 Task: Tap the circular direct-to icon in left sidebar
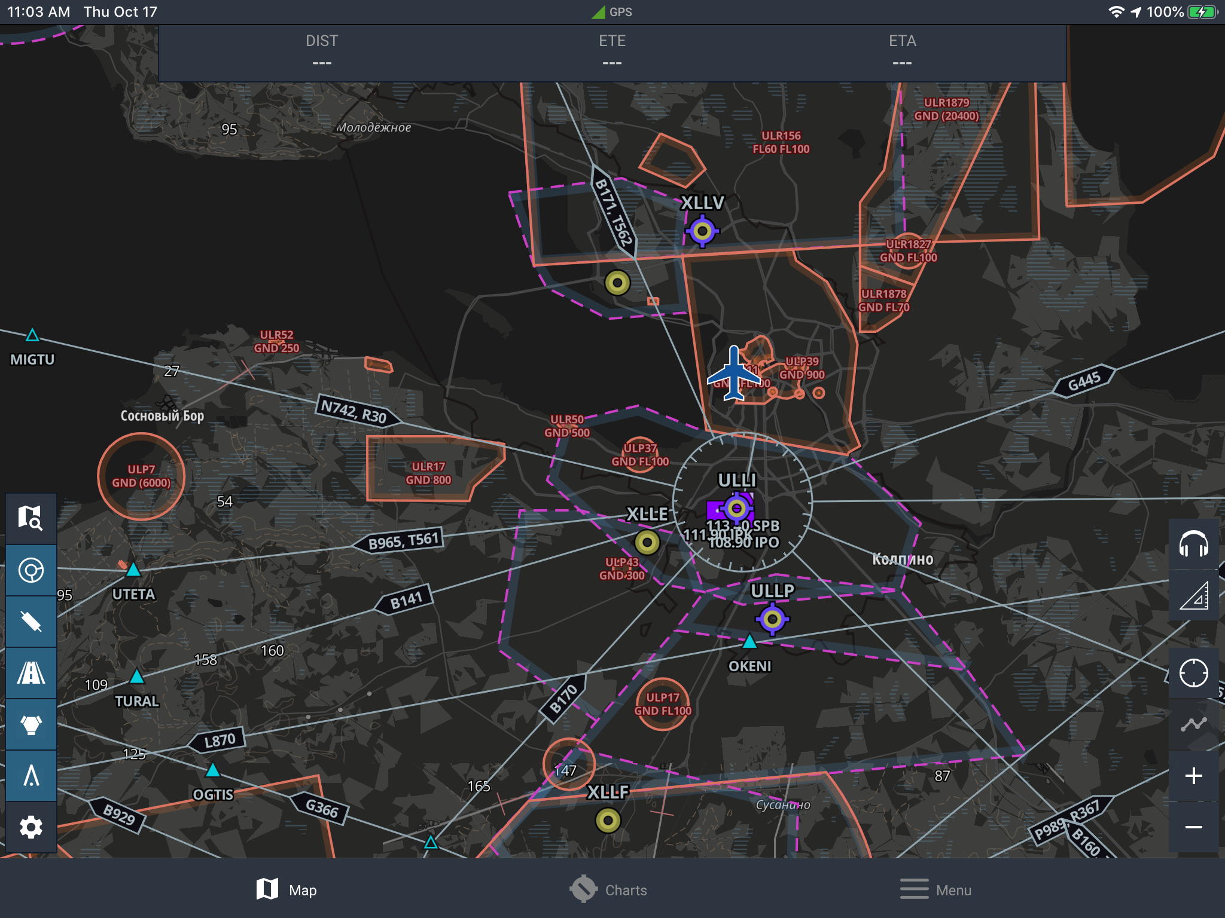(x=31, y=570)
